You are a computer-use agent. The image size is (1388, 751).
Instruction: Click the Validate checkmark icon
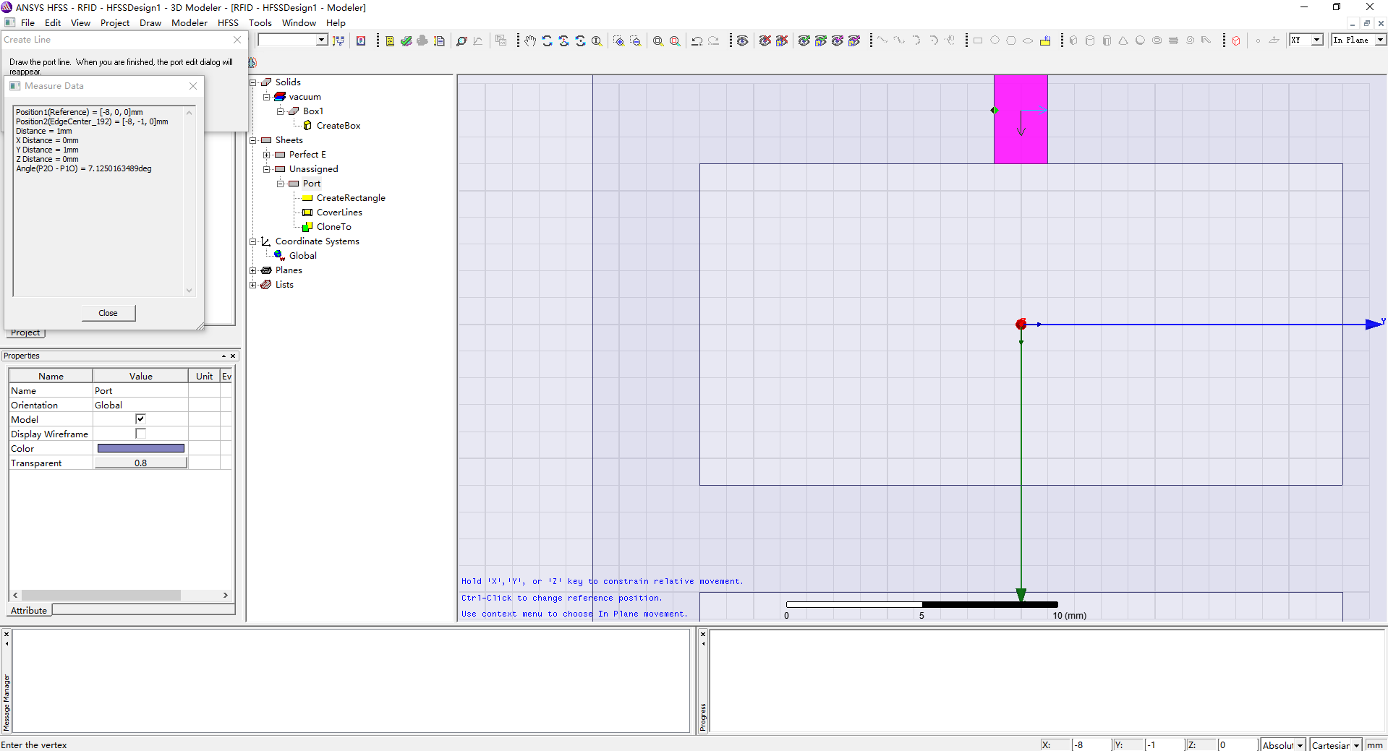pos(406,40)
